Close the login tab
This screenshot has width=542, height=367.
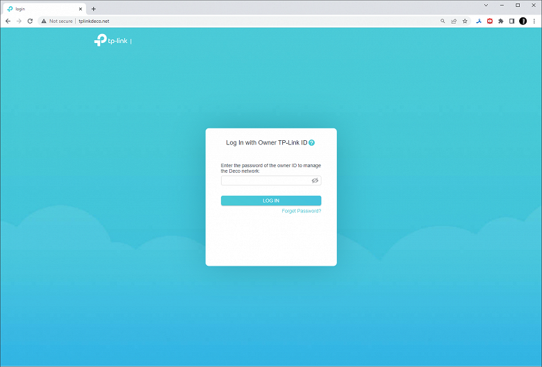[81, 9]
